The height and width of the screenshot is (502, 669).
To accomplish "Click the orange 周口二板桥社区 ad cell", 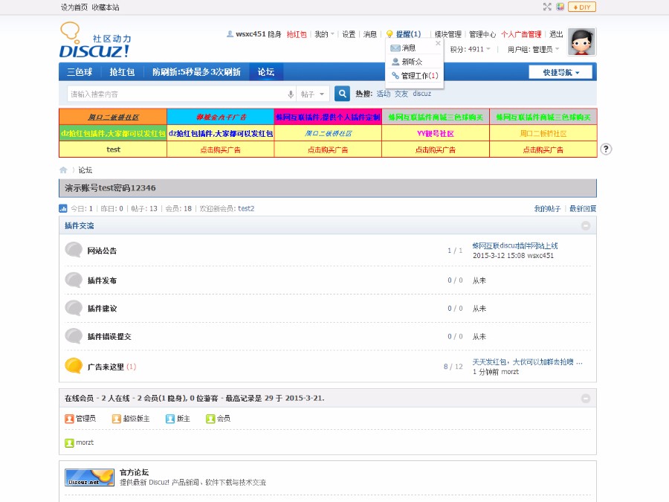I will click(x=113, y=117).
